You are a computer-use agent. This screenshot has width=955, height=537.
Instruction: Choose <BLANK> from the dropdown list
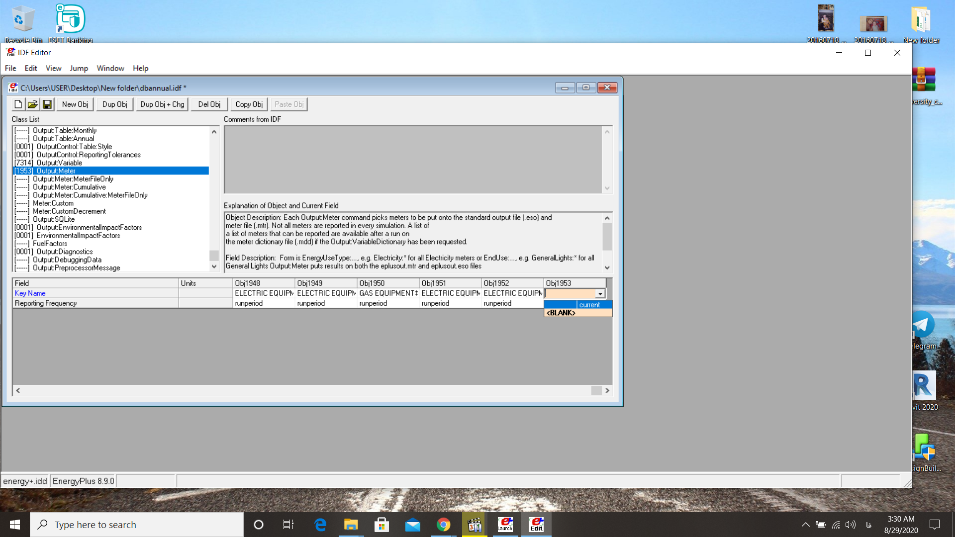tap(578, 313)
